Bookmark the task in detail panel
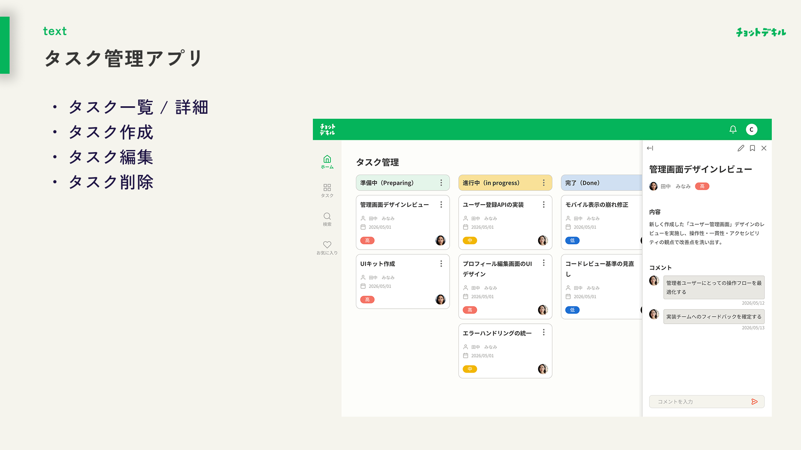This screenshot has height=450, width=801. [x=752, y=148]
